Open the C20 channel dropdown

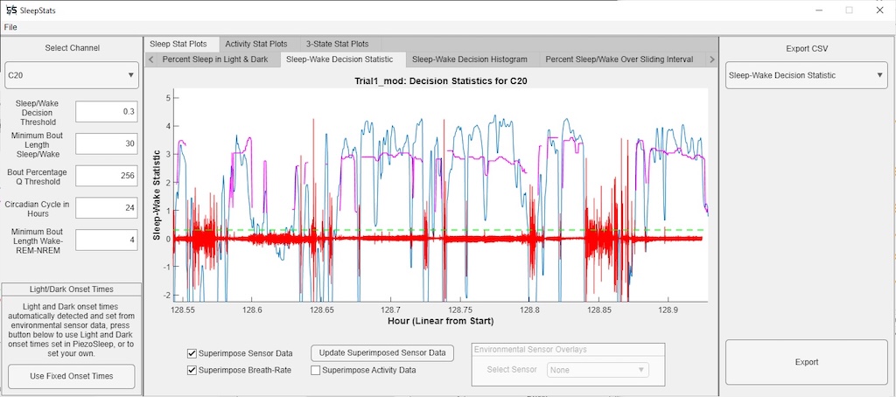73,76
